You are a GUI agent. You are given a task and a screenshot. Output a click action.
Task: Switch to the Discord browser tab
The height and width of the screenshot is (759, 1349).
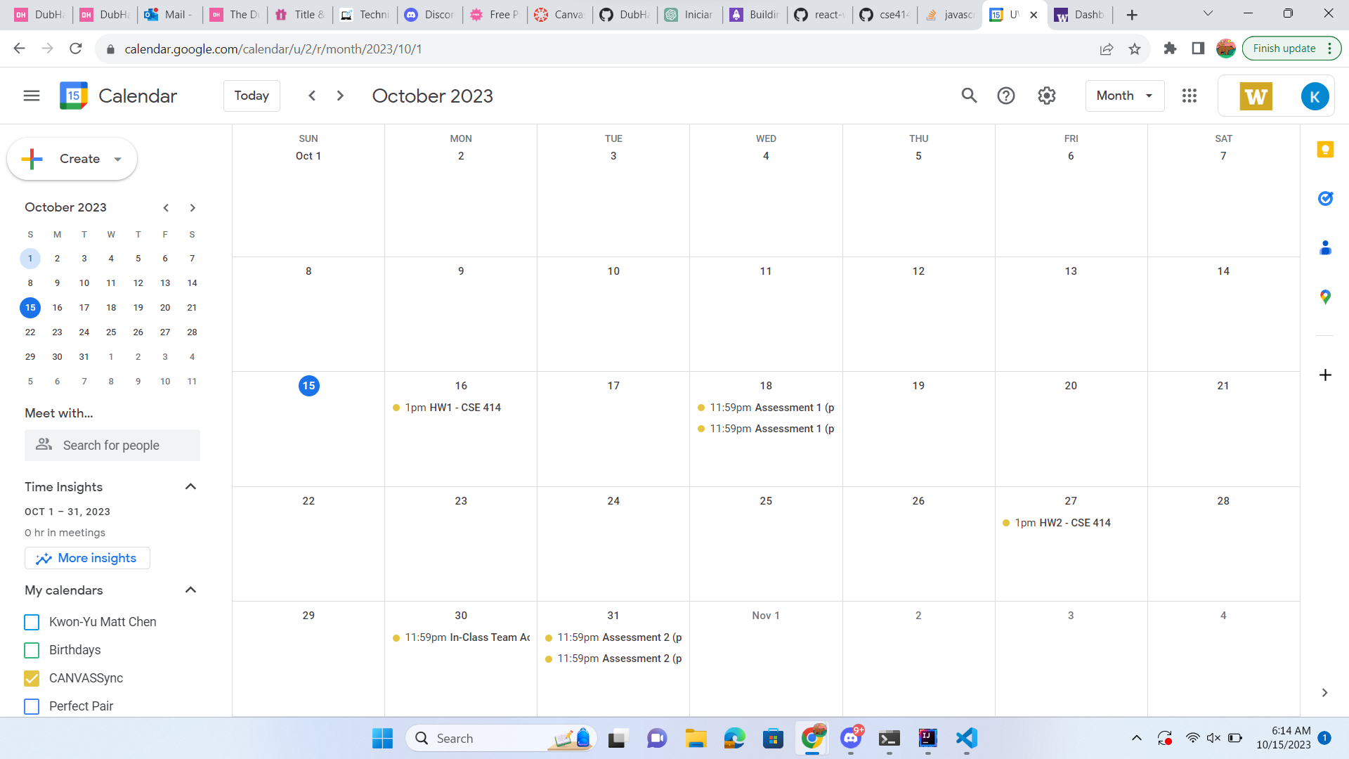coord(429,14)
